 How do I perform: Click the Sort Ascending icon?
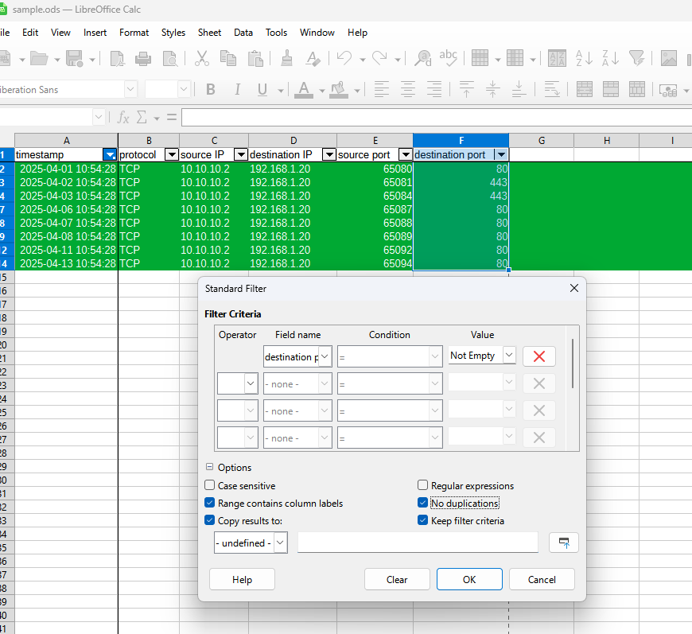pyautogui.click(x=584, y=58)
